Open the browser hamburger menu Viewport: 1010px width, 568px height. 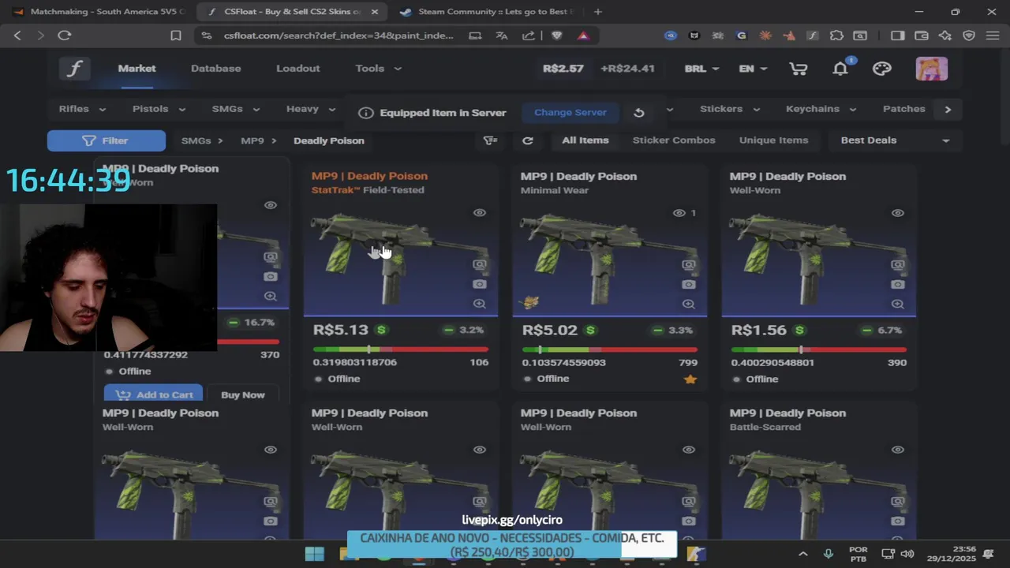pyautogui.click(x=993, y=35)
